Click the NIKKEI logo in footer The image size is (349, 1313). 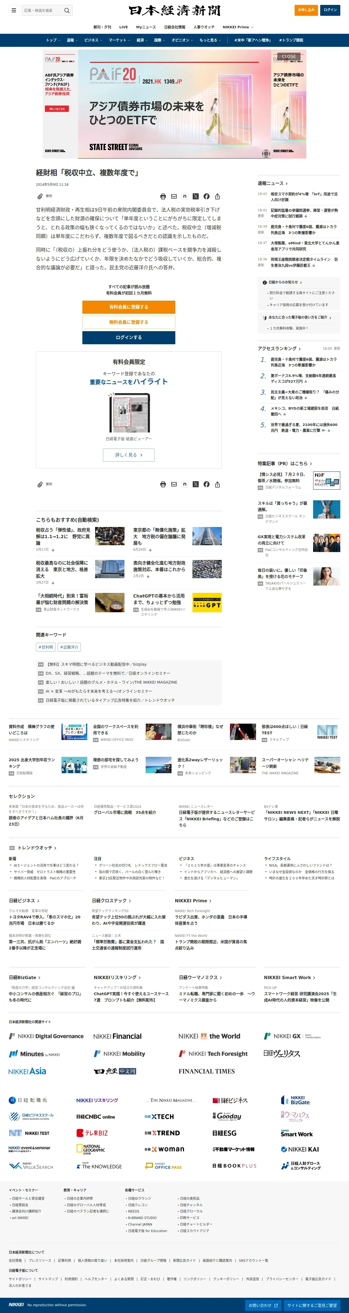tap(16, 1304)
